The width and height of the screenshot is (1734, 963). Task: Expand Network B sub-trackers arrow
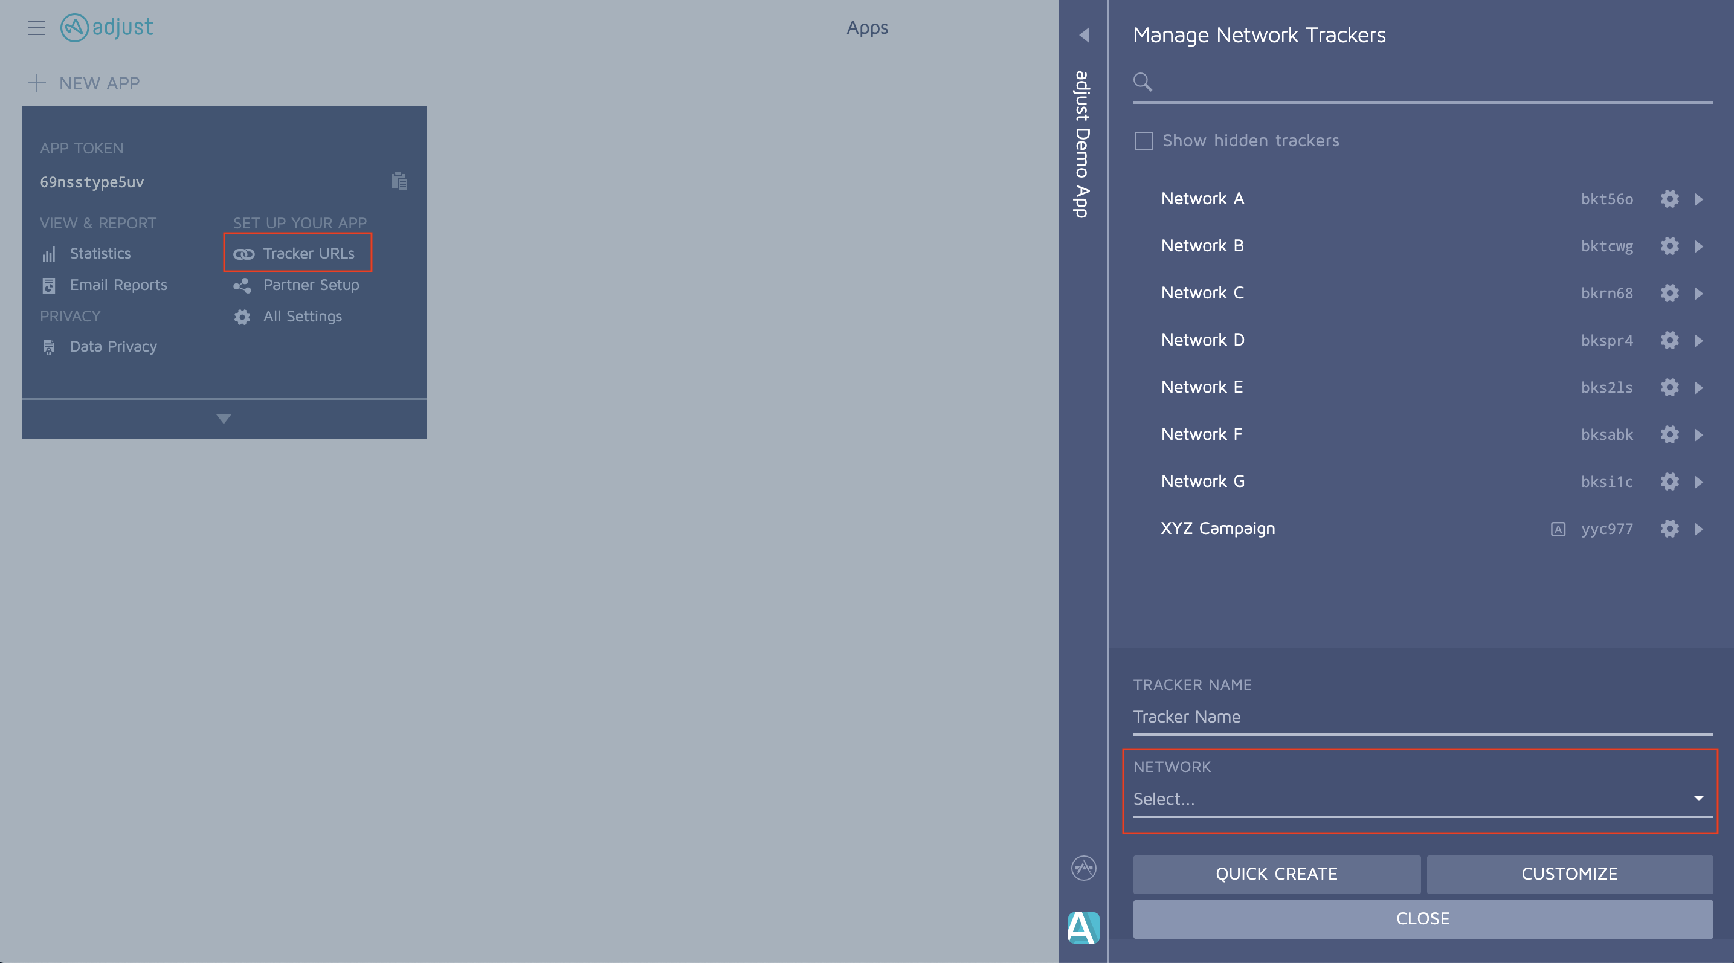[x=1699, y=246]
